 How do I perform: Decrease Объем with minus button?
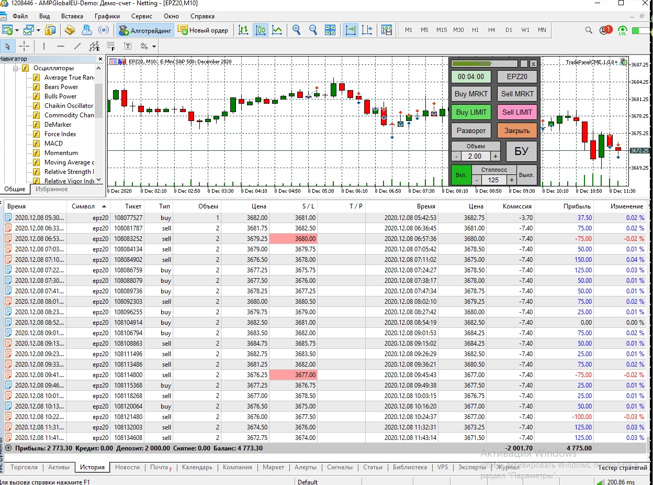(456, 156)
